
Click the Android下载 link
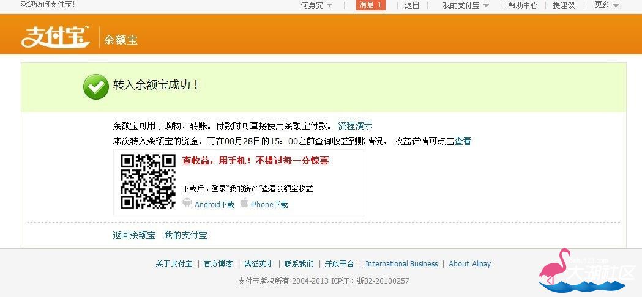215,205
